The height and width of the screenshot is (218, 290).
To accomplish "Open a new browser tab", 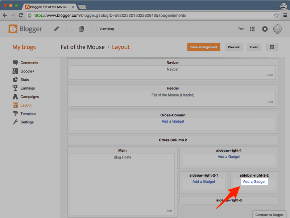I will pyautogui.click(x=82, y=7).
